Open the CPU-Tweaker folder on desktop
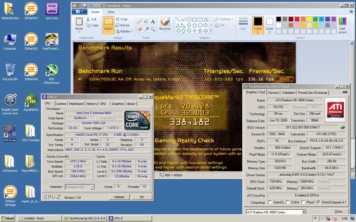Screen dimensions: 356x222 (x=31, y=133)
